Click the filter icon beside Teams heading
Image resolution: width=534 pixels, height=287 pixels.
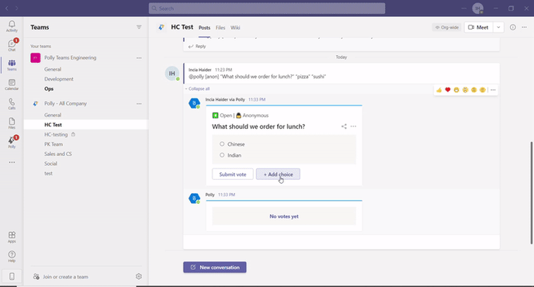(x=139, y=27)
